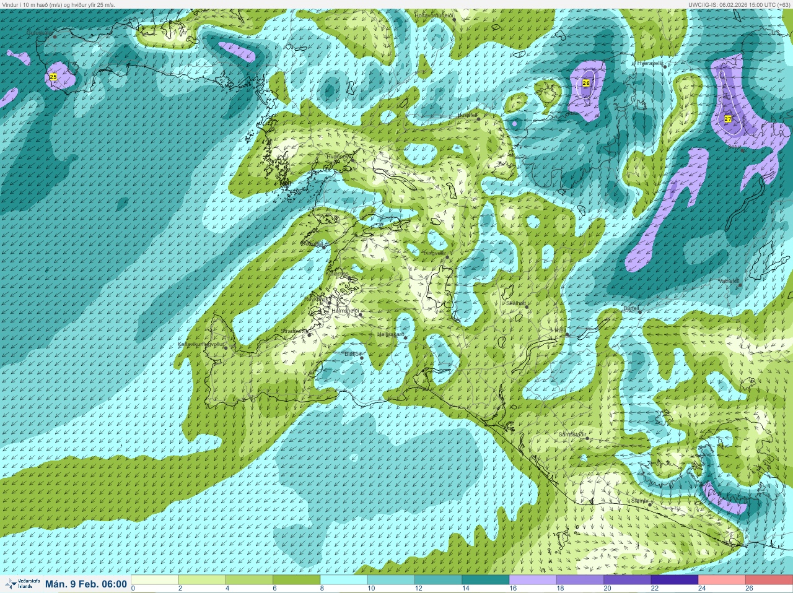This screenshot has height=593, width=793.
Task: Click the Kjalarnes station label
Action: point(337,274)
